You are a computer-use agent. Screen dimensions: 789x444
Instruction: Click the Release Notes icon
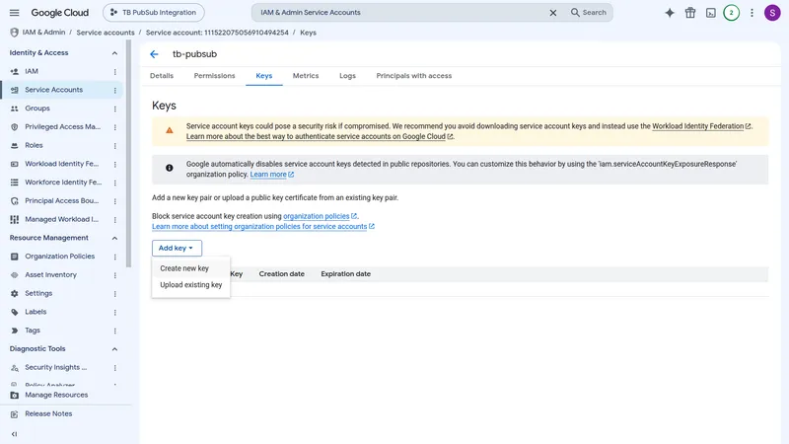pyautogui.click(x=15, y=413)
